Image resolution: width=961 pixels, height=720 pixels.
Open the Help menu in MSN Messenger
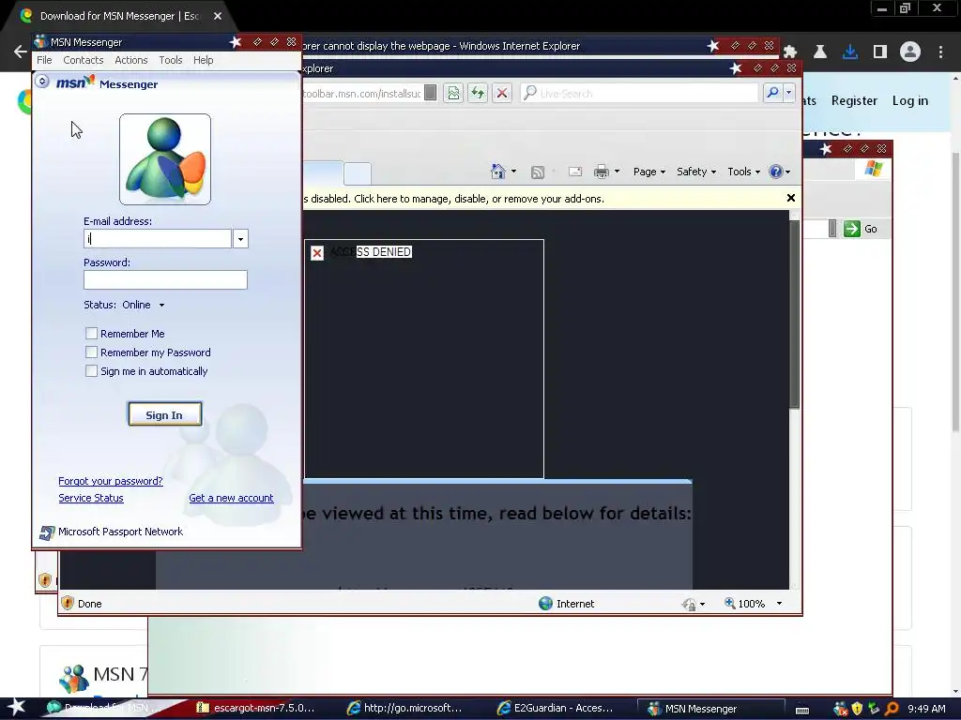point(203,60)
